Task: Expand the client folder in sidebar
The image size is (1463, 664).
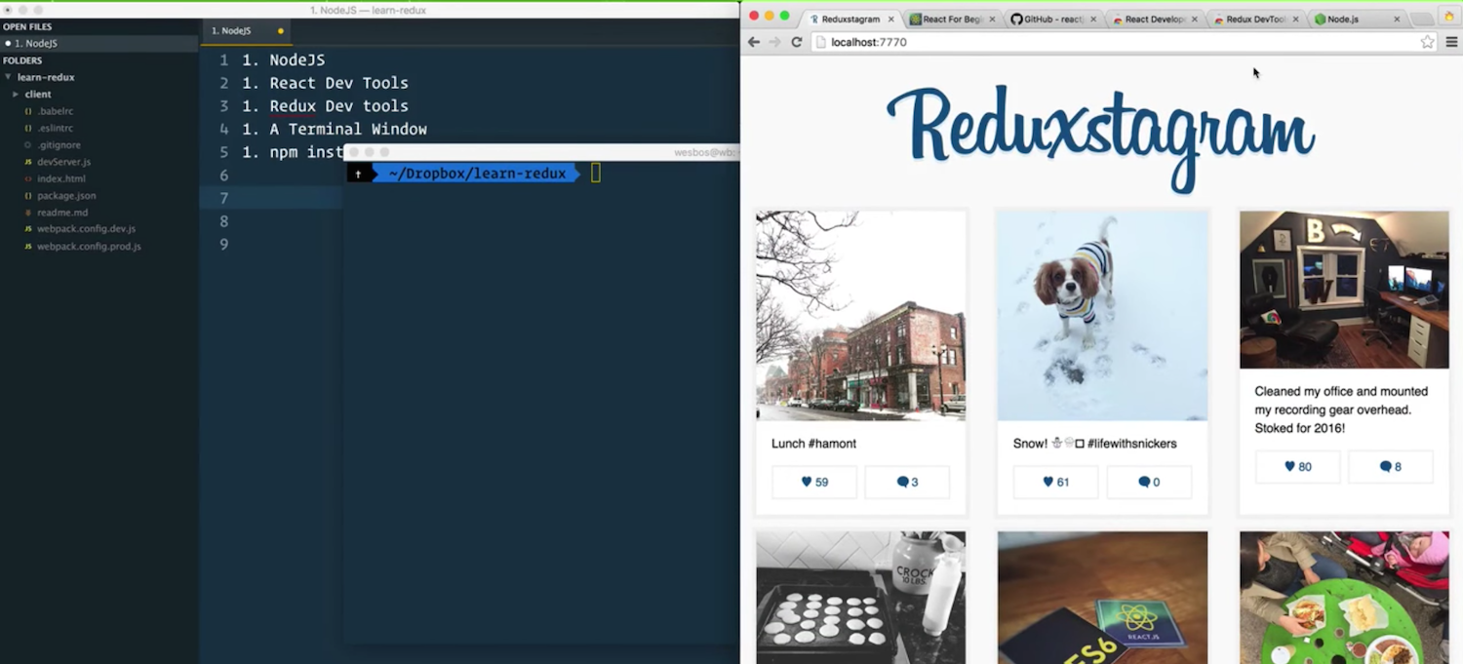Action: click(16, 95)
